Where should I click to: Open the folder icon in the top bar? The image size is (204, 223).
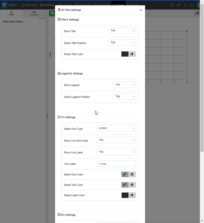coord(192,5)
